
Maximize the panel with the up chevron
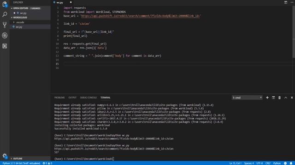coord(286,98)
